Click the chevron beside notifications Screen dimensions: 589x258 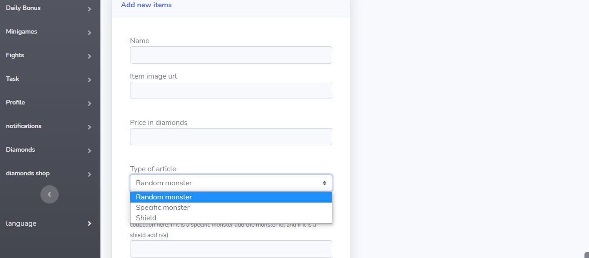[90, 127]
